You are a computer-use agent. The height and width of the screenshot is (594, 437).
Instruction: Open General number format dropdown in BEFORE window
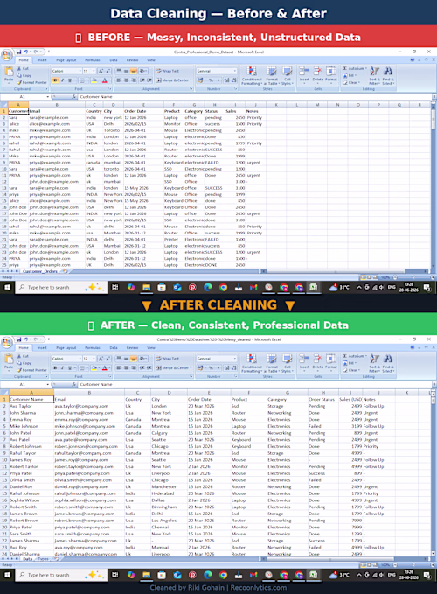[x=234, y=71]
